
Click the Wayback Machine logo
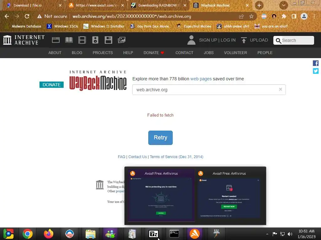pos(98,80)
